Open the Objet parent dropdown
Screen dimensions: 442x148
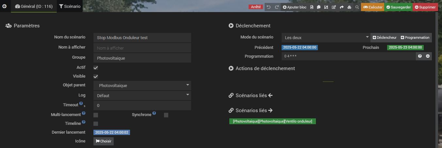(142, 85)
